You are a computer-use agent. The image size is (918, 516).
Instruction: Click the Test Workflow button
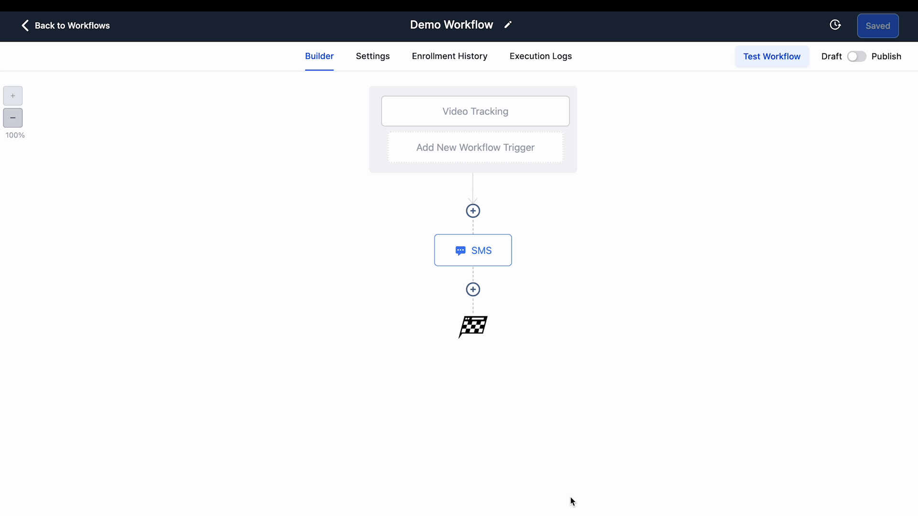coord(771,56)
